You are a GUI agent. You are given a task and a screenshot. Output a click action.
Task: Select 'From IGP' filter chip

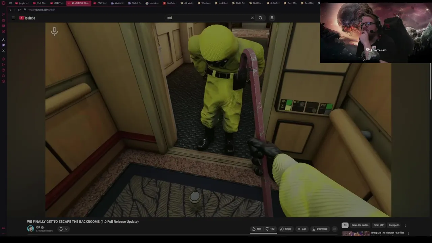click(x=378, y=225)
